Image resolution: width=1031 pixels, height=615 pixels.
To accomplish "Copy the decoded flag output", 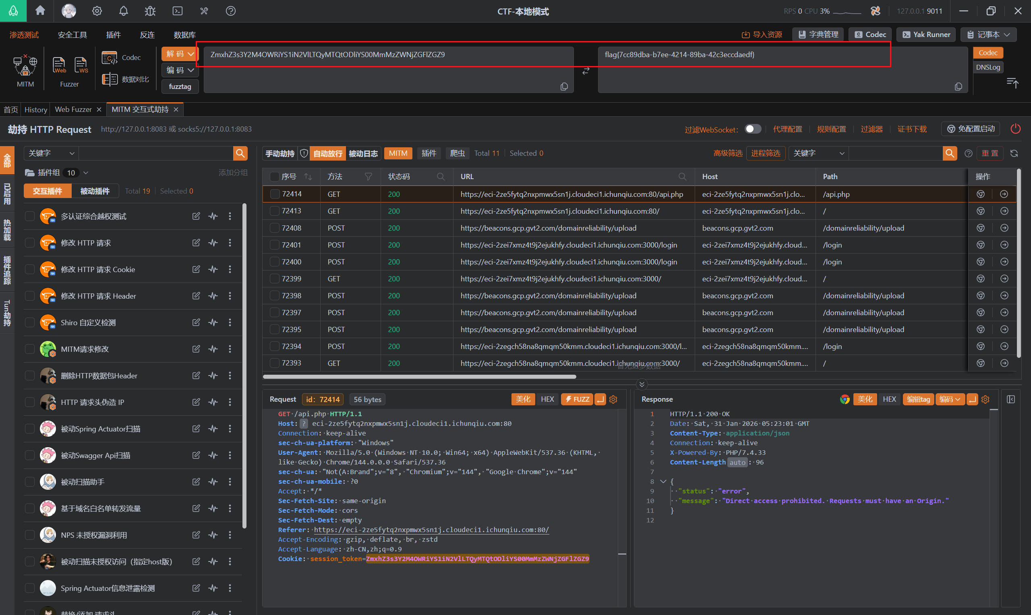I will 958,86.
